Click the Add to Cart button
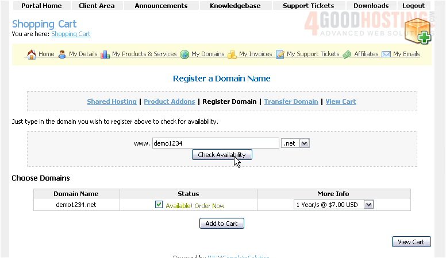 pyautogui.click(x=222, y=224)
